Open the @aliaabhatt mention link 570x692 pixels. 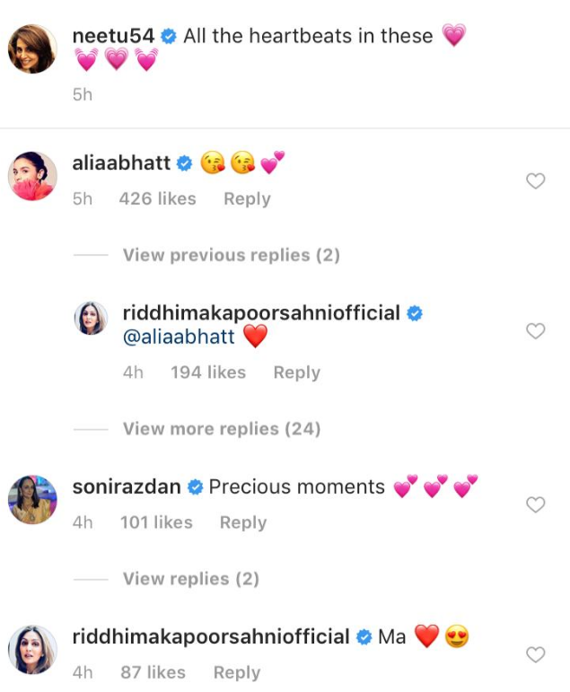click(179, 337)
